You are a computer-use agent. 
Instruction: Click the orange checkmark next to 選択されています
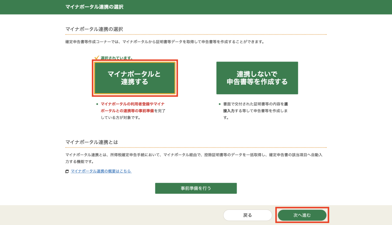97,58
